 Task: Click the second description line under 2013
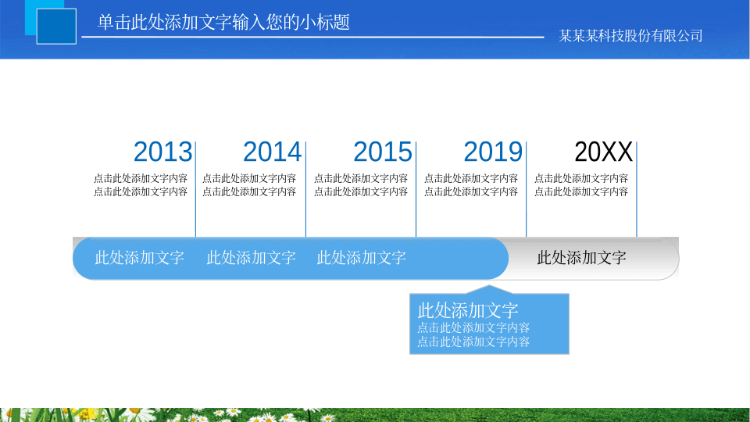140,192
